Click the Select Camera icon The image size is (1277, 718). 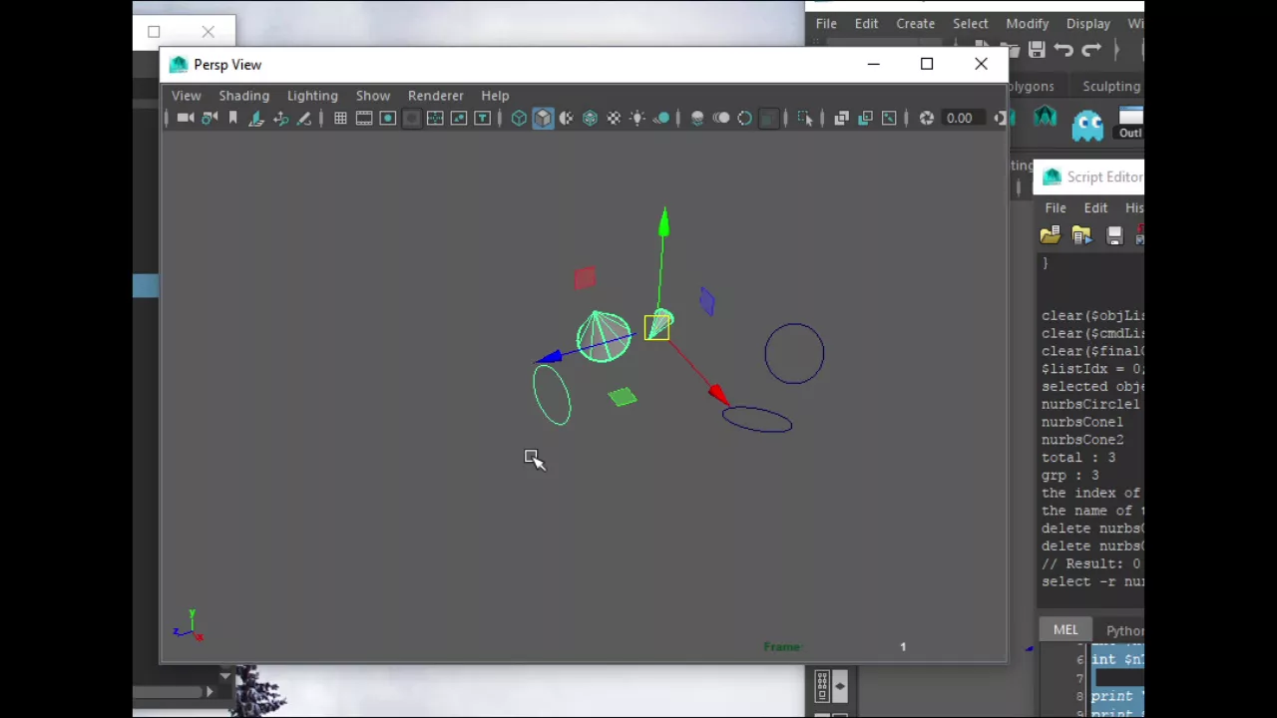[186, 119]
